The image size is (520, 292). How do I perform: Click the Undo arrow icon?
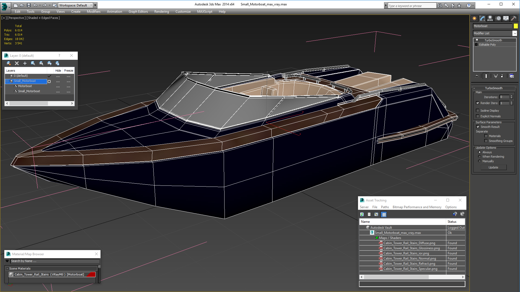[35, 5]
